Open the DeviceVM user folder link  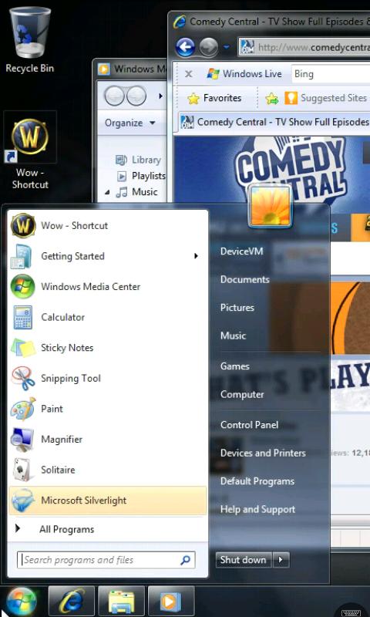[241, 251]
